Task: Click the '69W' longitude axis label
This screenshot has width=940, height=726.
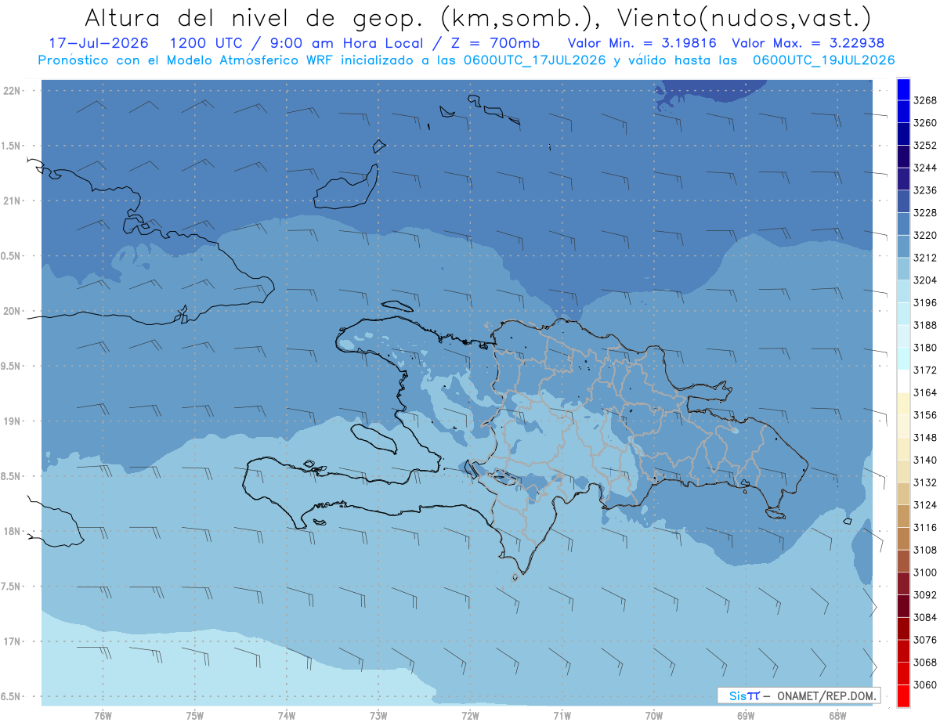Action: pyautogui.click(x=746, y=716)
